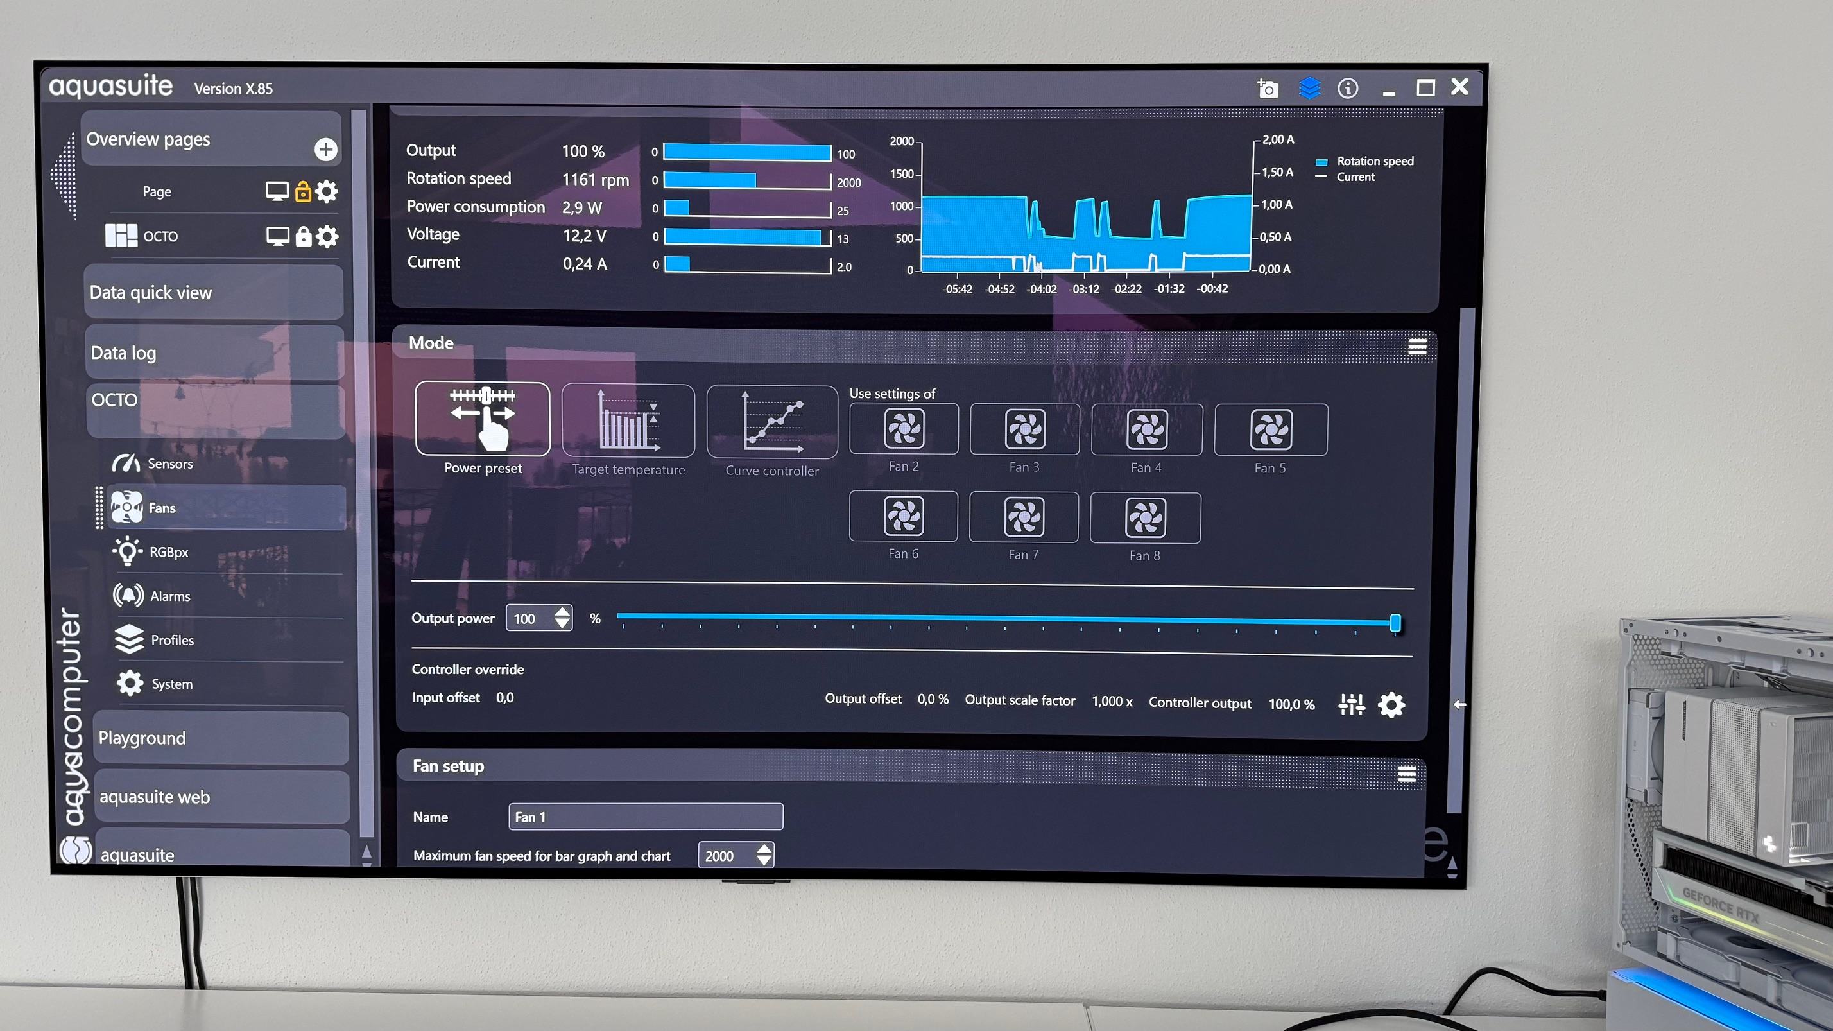The width and height of the screenshot is (1833, 1031).
Task: Open the Mode panel hamburger menu
Action: coord(1416,347)
